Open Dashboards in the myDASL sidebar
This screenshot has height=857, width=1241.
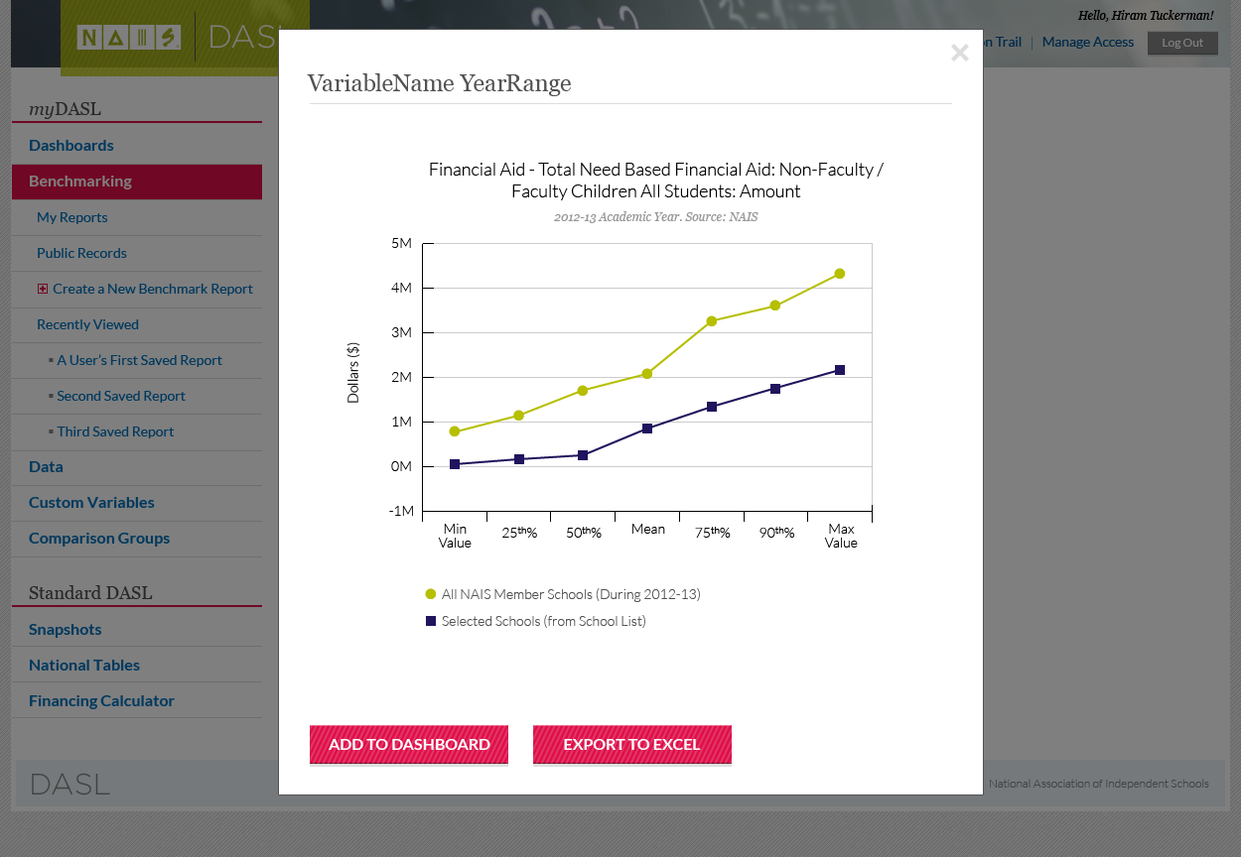tap(71, 146)
